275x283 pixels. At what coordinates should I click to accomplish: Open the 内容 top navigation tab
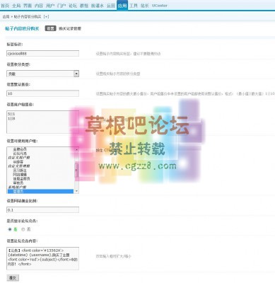(39, 6)
